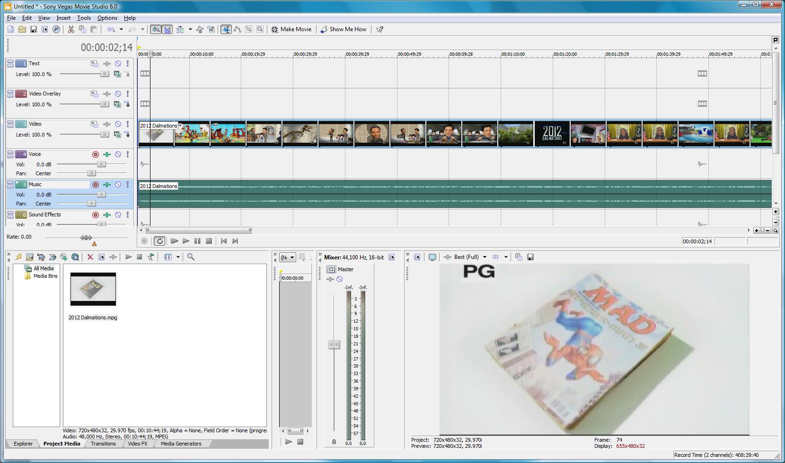Save a snapshot of the preview to file
This screenshot has width=785, height=463.
click(530, 257)
